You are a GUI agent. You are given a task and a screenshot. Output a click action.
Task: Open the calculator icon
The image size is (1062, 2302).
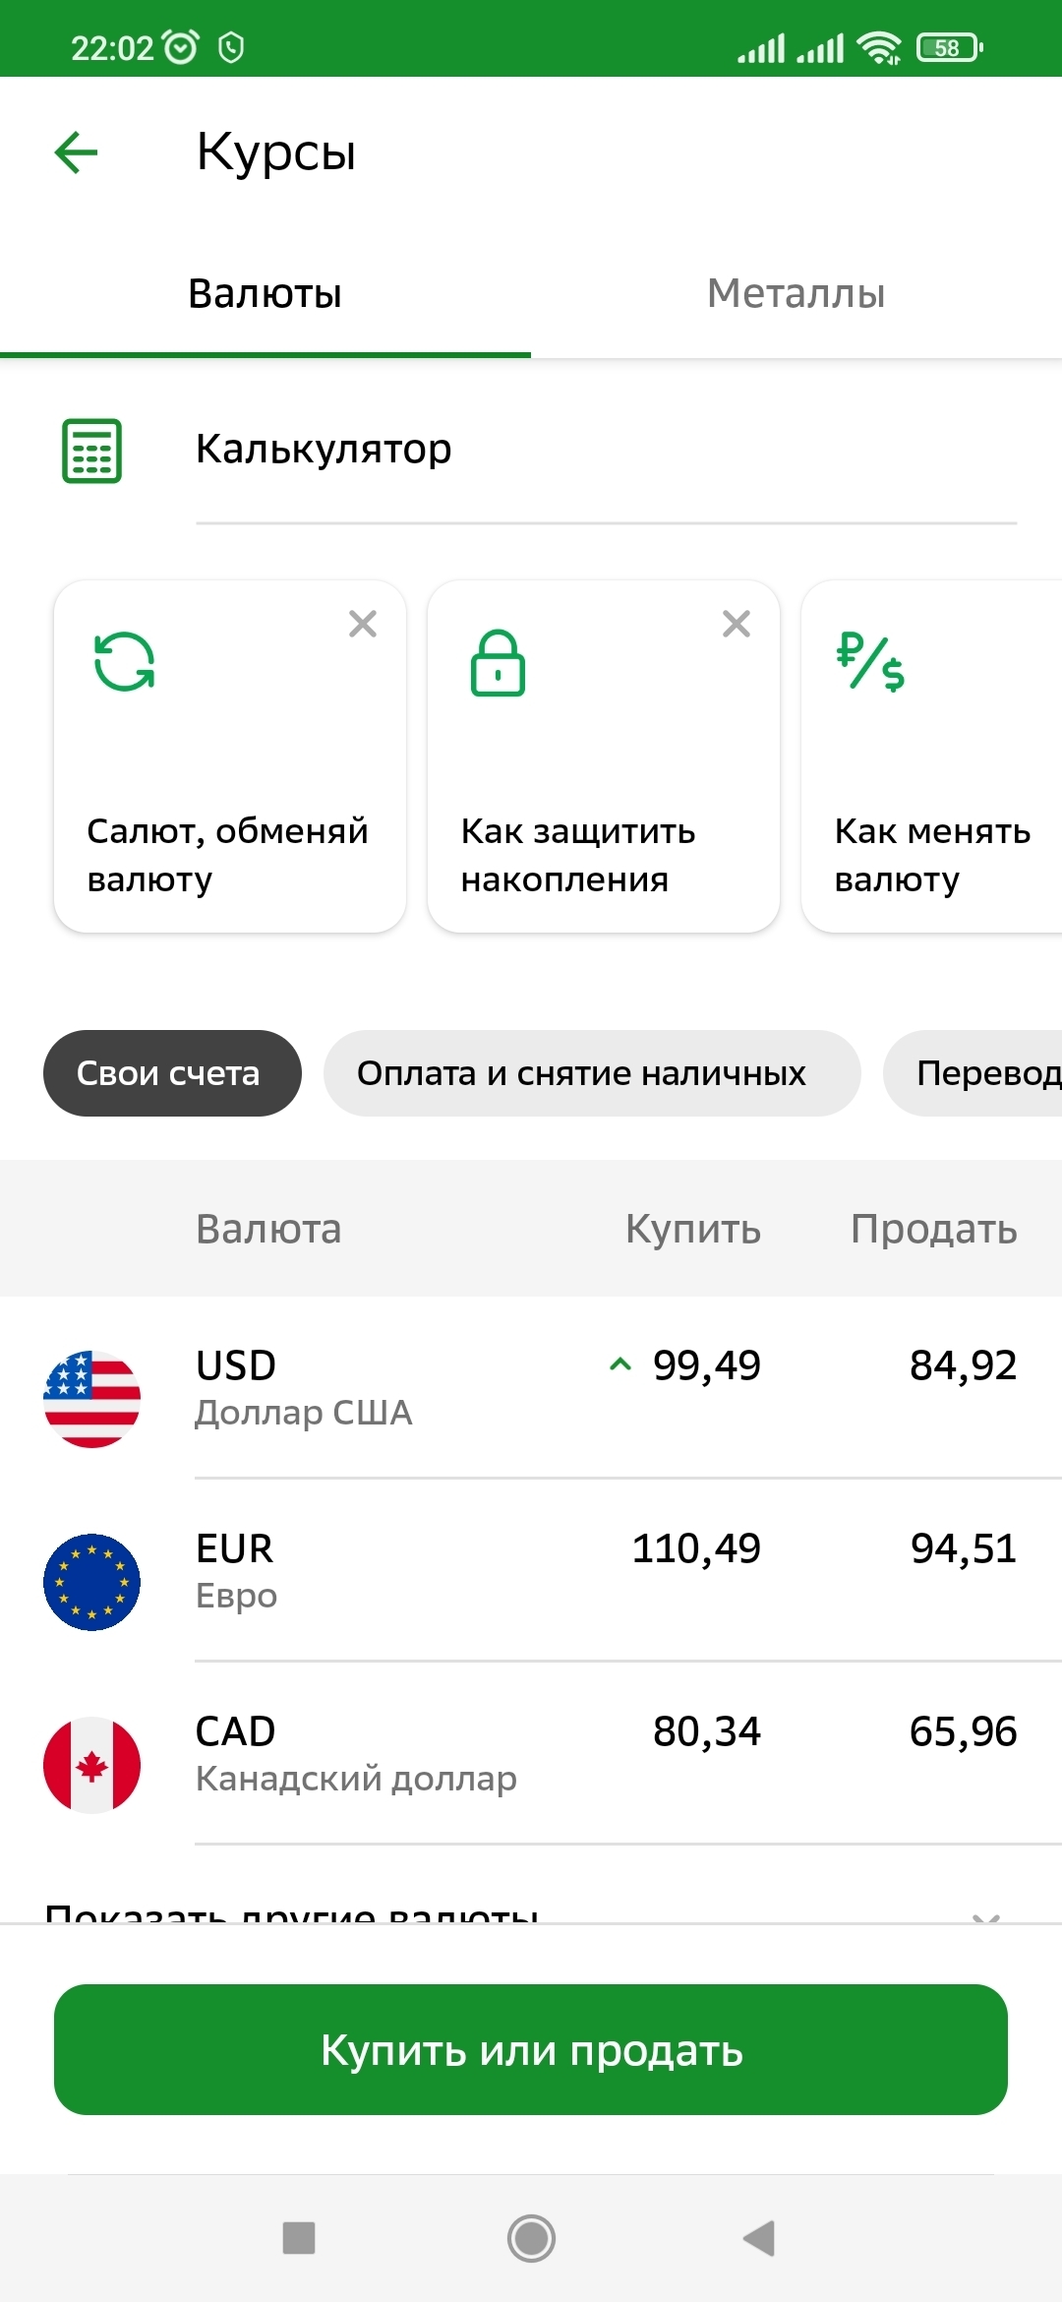pos(91,451)
